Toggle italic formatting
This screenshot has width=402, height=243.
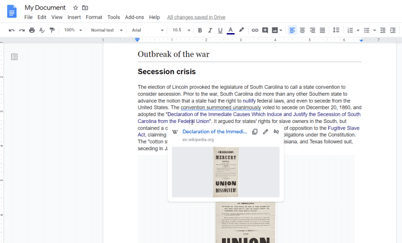point(210,30)
